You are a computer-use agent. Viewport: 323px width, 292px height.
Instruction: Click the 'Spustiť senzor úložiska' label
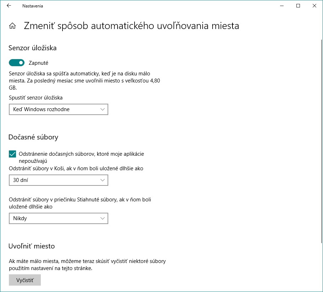35,98
